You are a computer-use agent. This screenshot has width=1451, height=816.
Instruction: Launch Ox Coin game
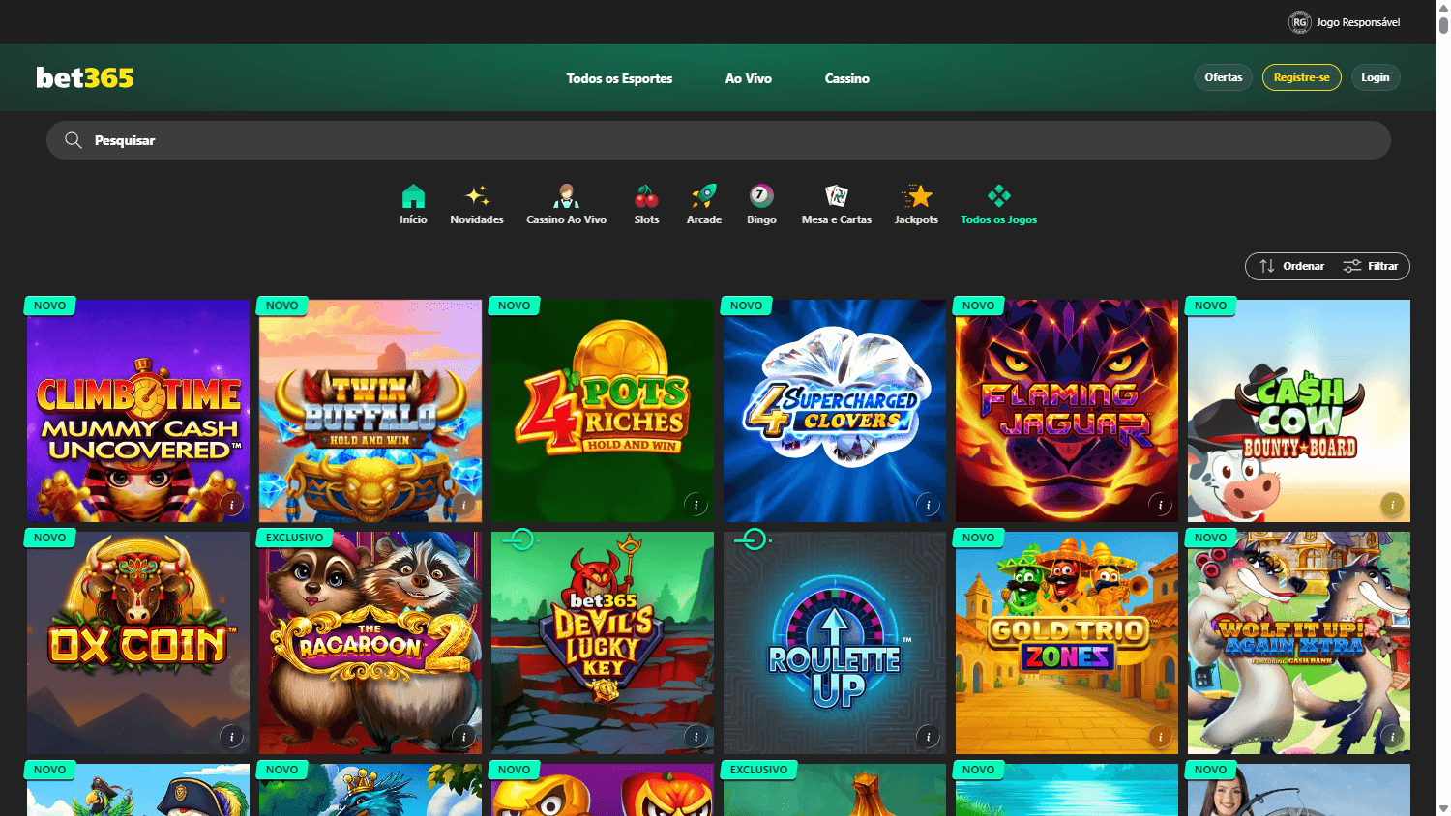138,643
